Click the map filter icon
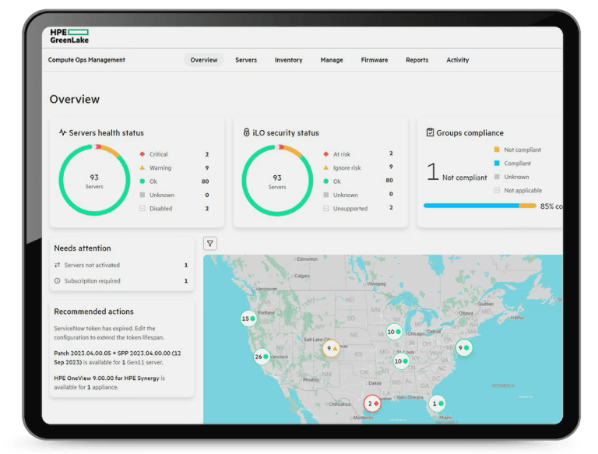Screen dimensions: 598x454 click(x=209, y=244)
